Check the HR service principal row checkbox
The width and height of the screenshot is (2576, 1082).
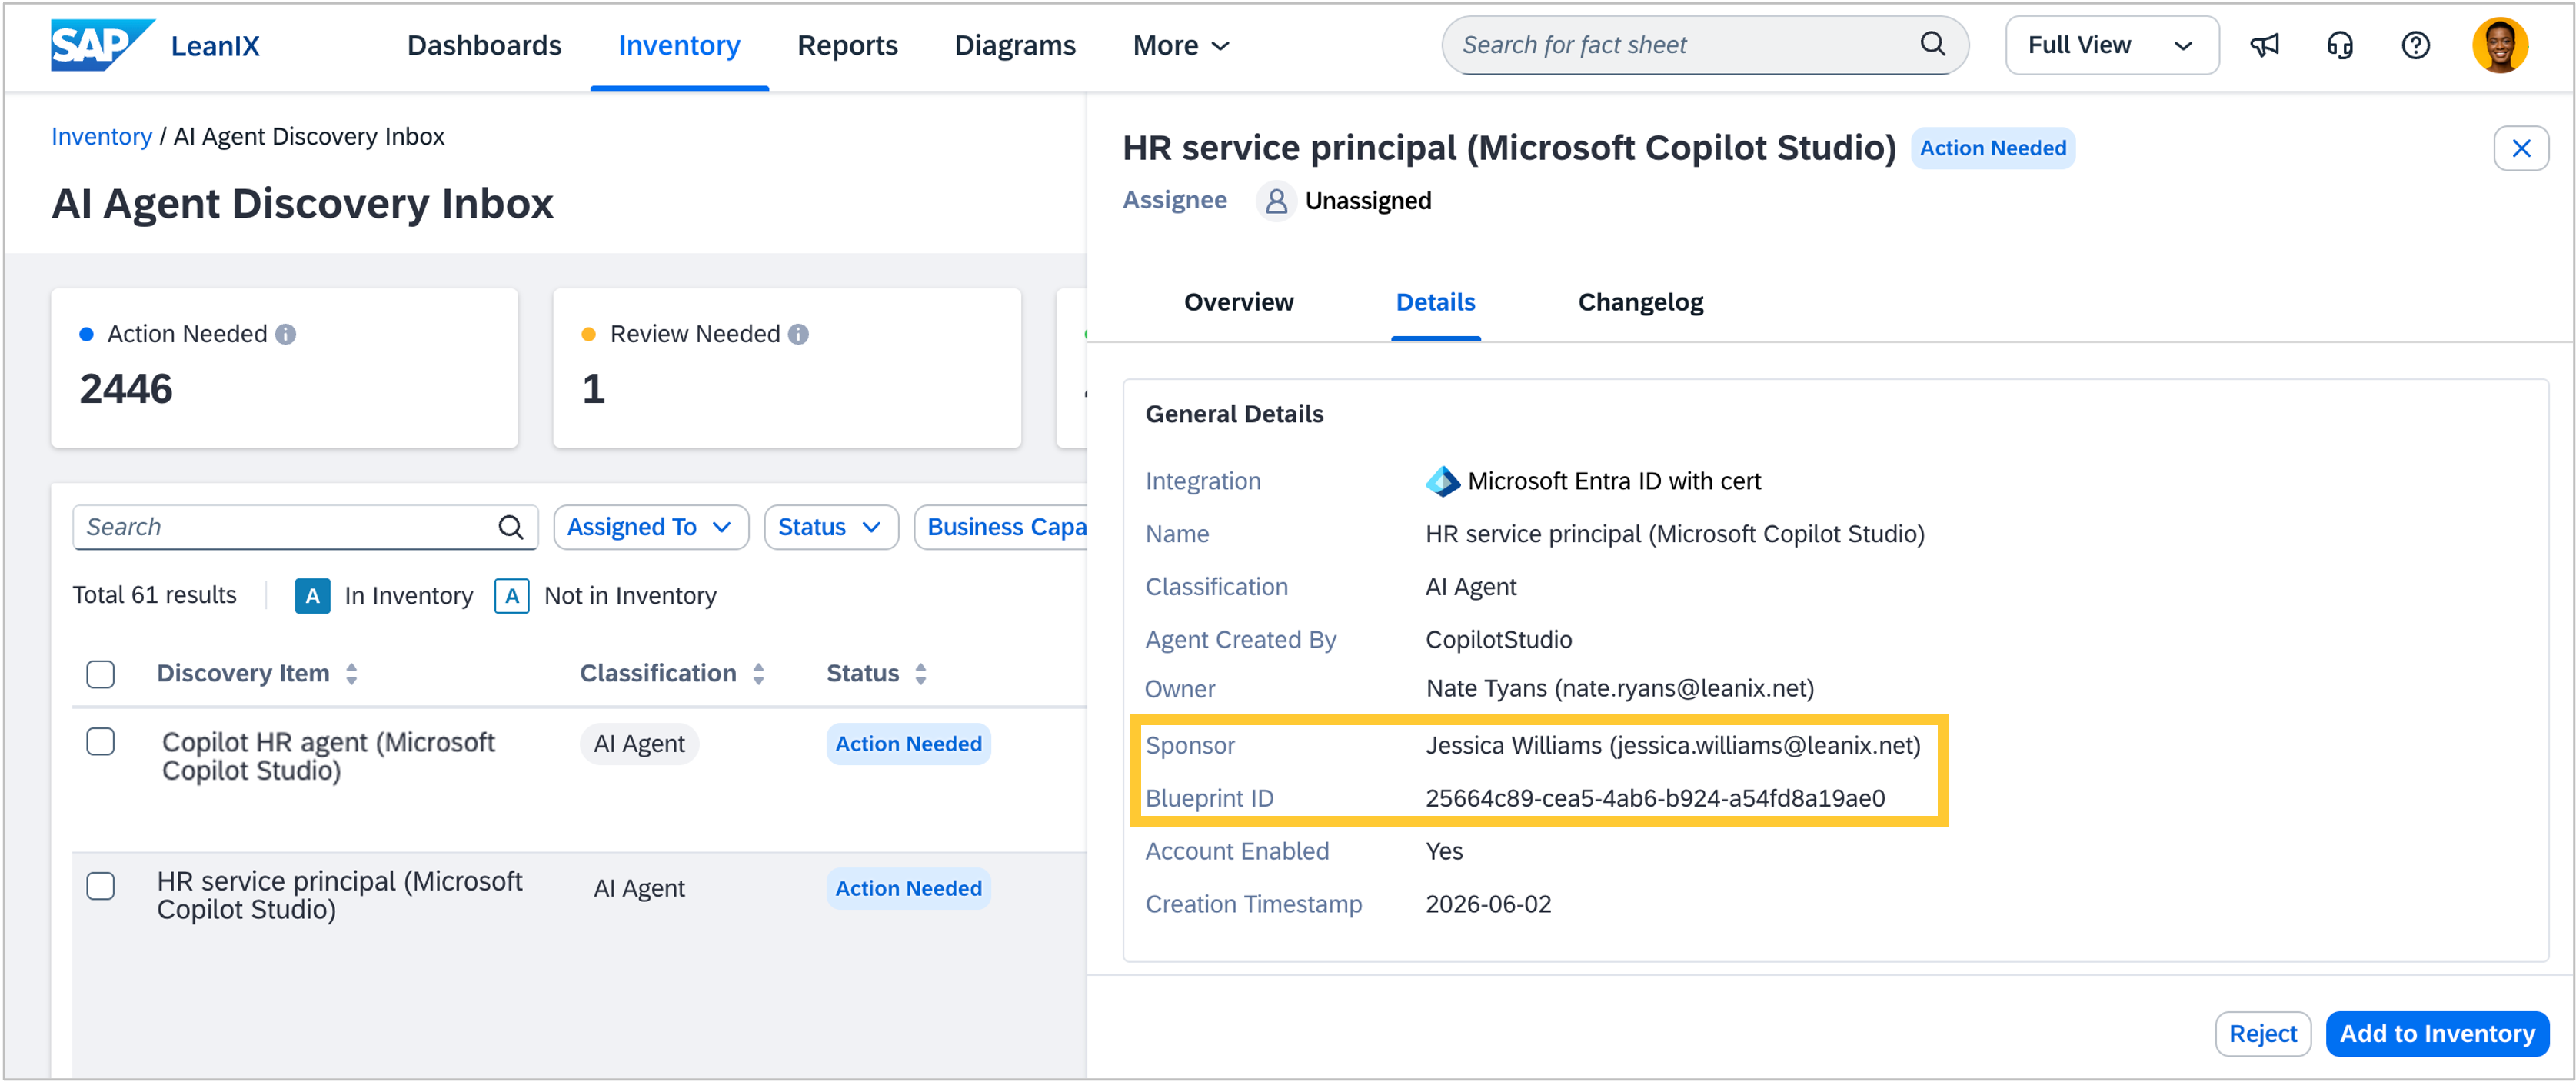click(101, 886)
